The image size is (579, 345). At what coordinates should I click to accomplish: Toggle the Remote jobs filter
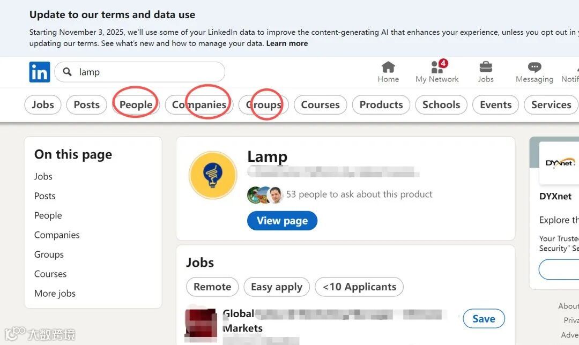coord(212,287)
